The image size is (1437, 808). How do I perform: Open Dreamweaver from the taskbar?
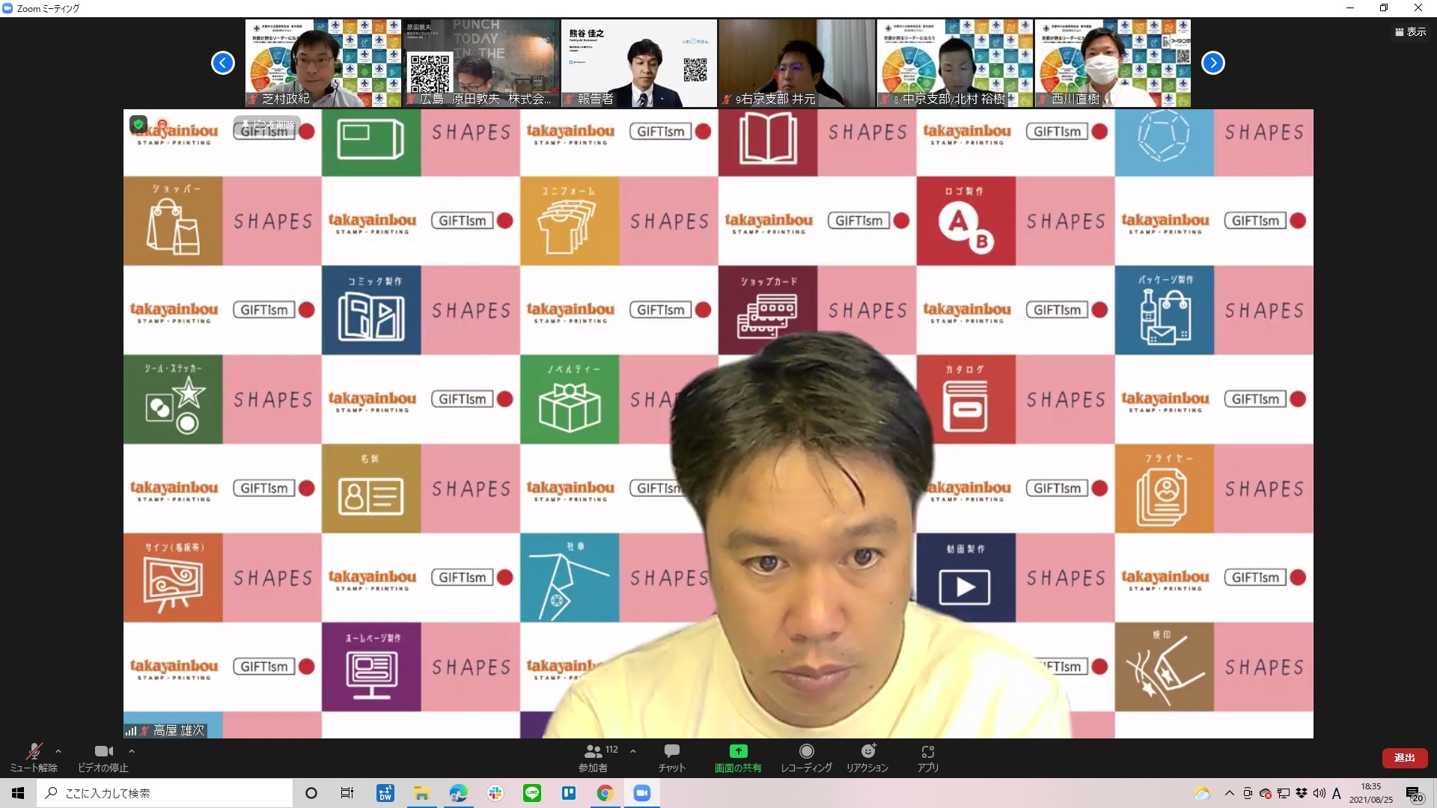385,793
